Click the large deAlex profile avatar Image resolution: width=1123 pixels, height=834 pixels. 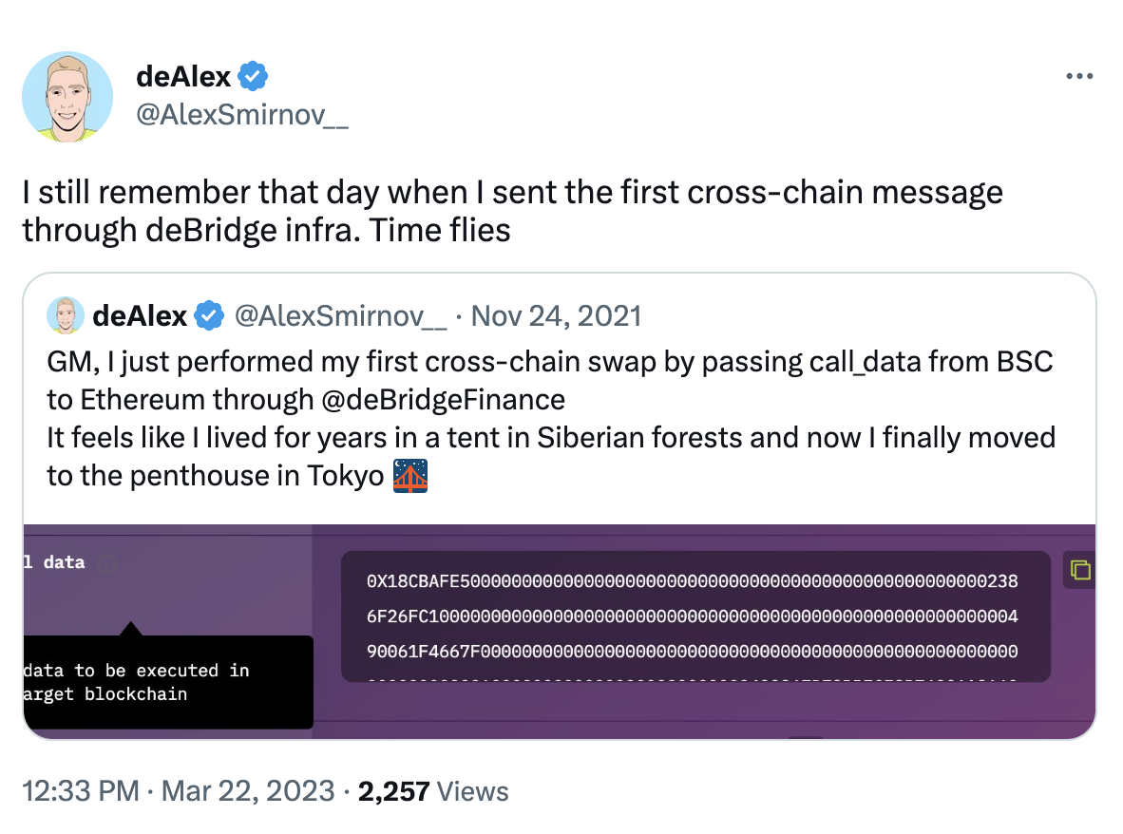(x=67, y=98)
